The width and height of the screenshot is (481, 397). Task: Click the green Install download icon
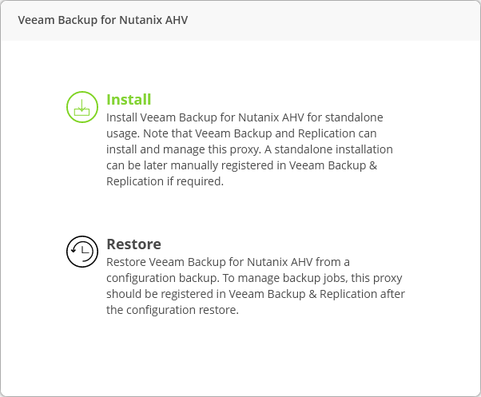[81, 107]
